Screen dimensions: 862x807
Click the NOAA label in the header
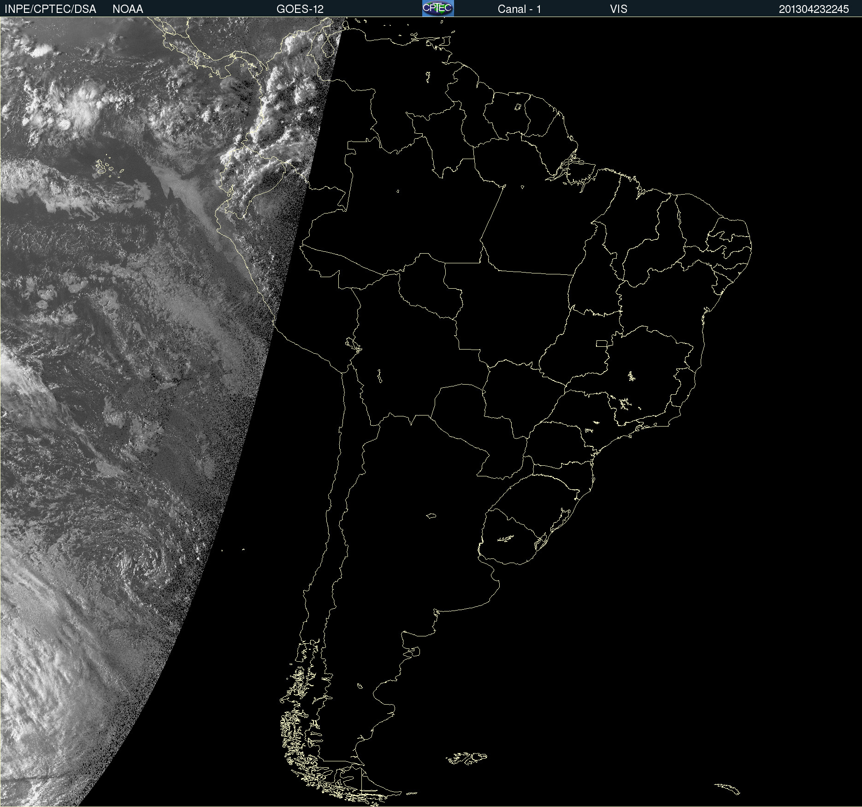click(128, 9)
